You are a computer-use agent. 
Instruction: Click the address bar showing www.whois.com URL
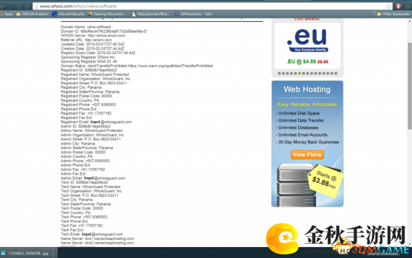tap(212, 6)
